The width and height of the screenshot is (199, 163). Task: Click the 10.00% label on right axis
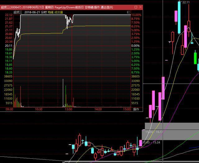coord(136,15)
